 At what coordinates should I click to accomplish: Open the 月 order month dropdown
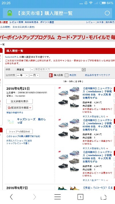(x=34, y=75)
